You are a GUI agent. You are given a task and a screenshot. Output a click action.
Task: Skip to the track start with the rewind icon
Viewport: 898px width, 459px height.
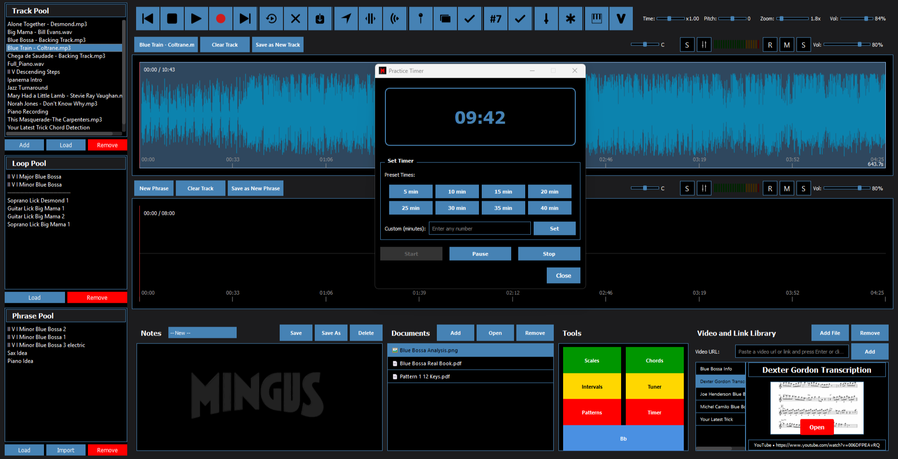tap(148, 19)
